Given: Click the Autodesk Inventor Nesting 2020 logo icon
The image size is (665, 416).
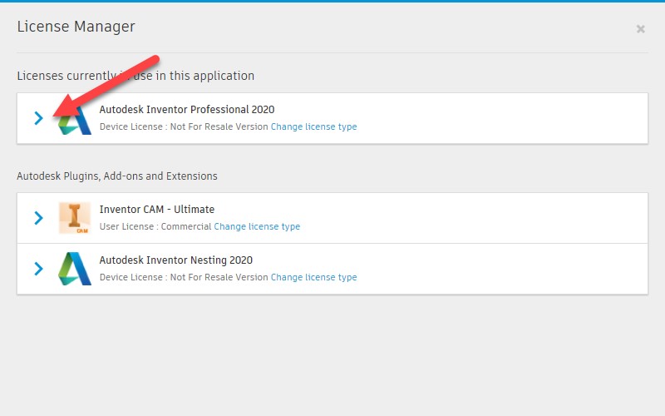Looking at the screenshot, I should point(75,269).
